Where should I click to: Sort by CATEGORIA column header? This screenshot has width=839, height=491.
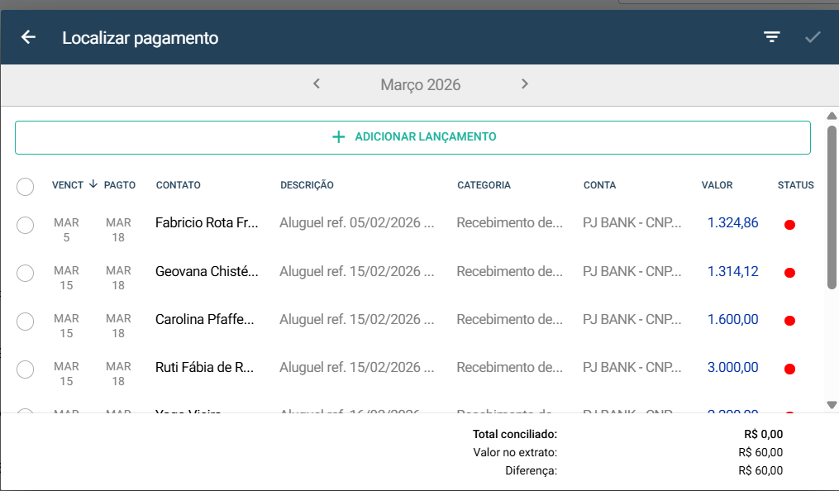[x=484, y=185]
